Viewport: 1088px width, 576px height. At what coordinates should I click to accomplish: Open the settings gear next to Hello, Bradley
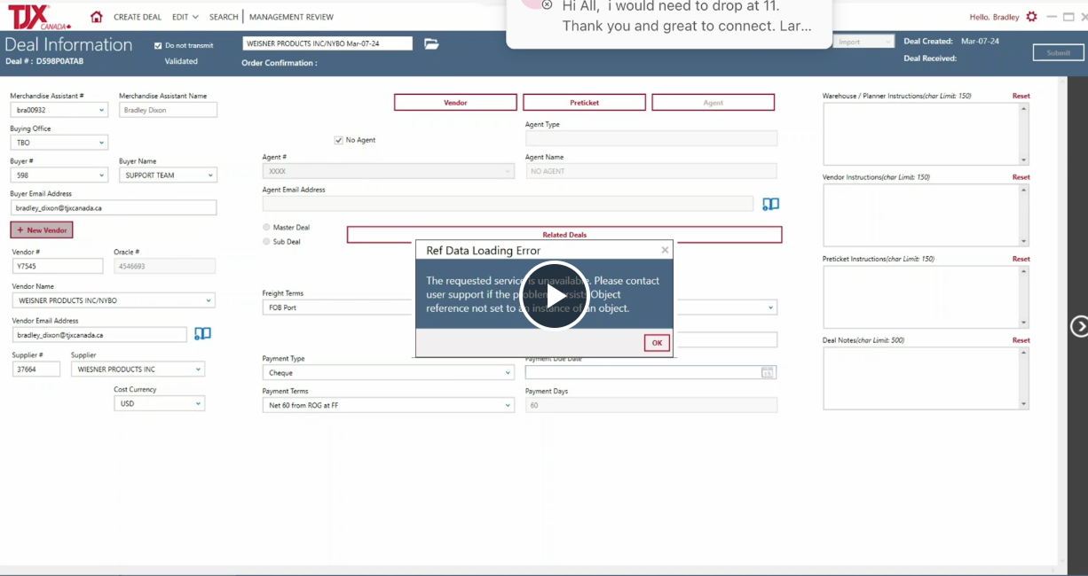pyautogui.click(x=1031, y=17)
